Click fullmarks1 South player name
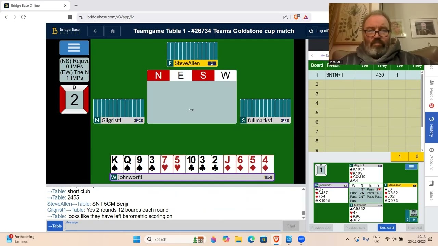The width and height of the screenshot is (438, 246). pos(260,120)
